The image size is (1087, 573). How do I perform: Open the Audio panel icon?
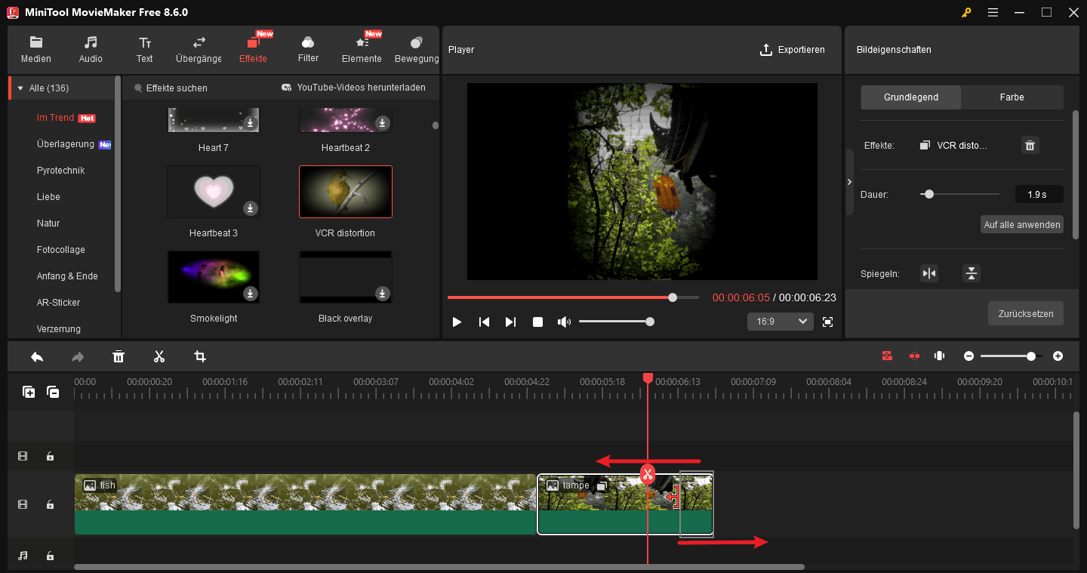coord(90,48)
